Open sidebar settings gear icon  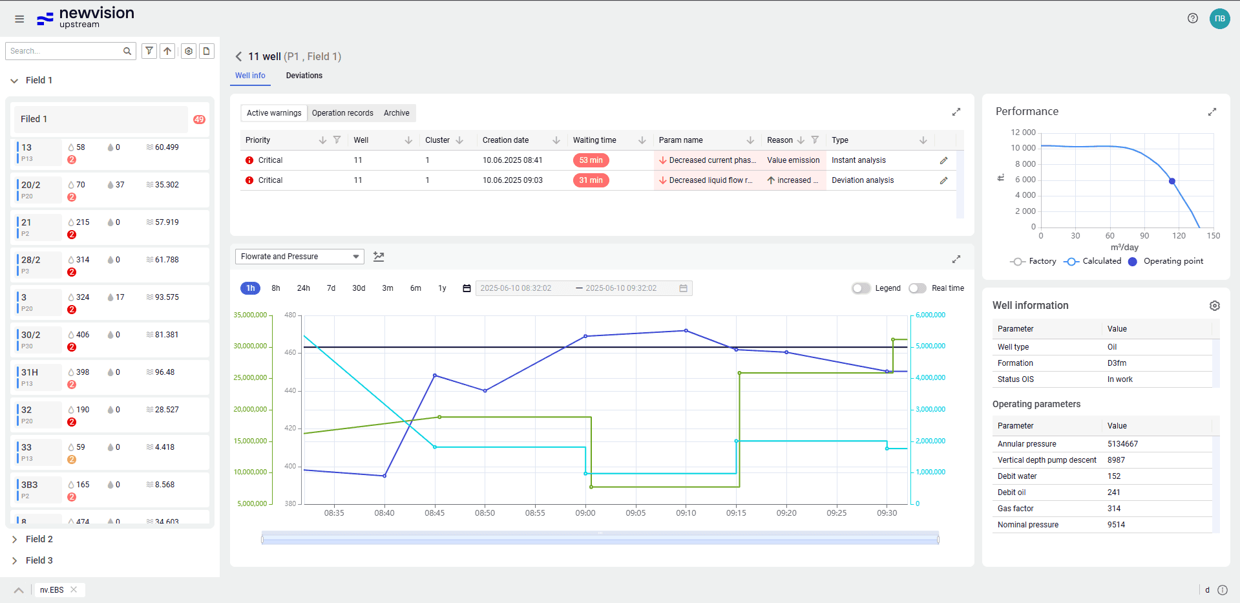click(189, 50)
